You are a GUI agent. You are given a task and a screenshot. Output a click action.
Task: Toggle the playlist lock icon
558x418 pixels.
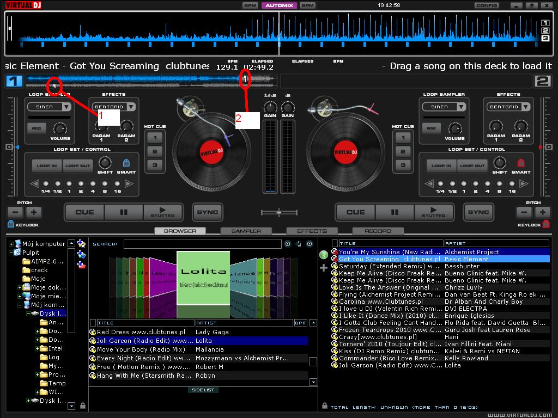tap(325, 405)
